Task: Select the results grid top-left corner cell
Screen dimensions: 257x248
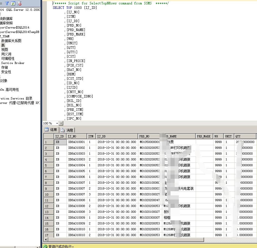Action: [49, 136]
